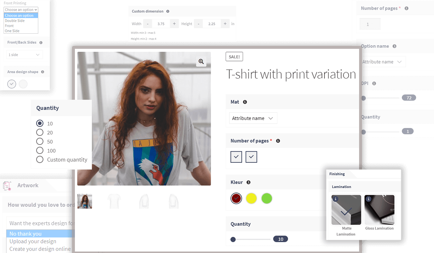Expand the 1 side dropdown

24,55
